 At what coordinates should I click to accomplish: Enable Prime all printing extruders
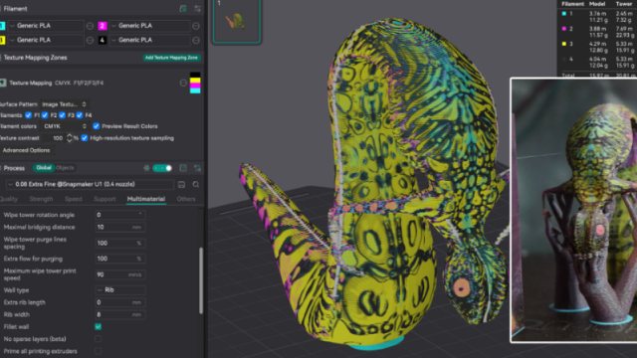(98, 351)
